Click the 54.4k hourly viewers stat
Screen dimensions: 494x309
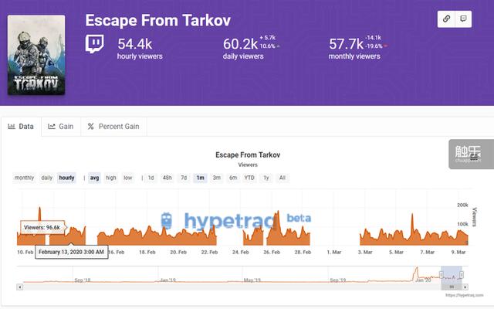[140, 48]
